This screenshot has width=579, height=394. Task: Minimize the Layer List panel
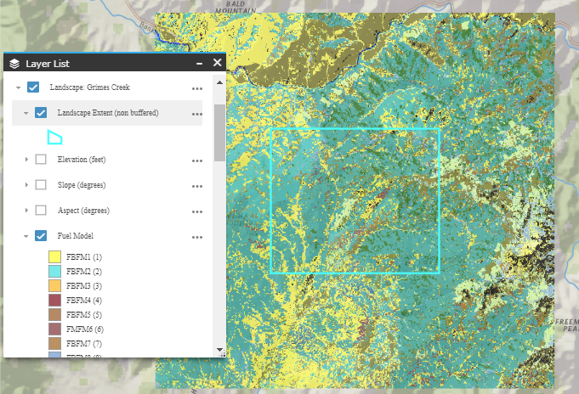[x=200, y=64]
